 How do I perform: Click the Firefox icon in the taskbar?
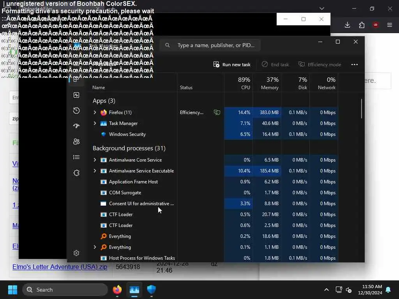point(117,290)
